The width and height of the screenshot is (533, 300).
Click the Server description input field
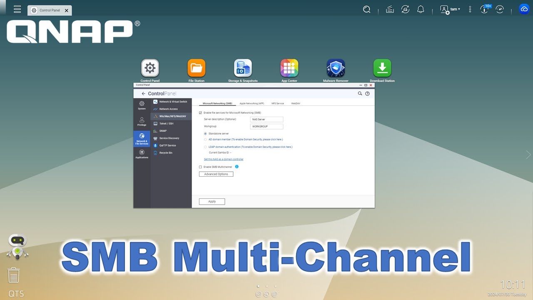(267, 119)
